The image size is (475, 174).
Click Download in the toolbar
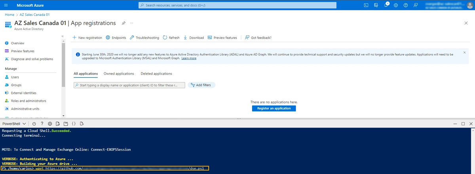(x=194, y=38)
